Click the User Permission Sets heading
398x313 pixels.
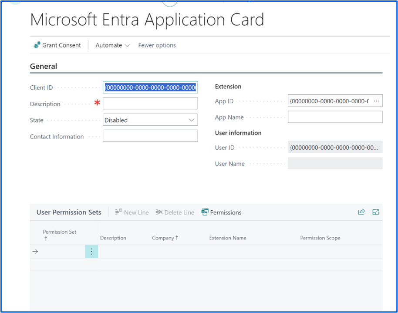(x=69, y=212)
